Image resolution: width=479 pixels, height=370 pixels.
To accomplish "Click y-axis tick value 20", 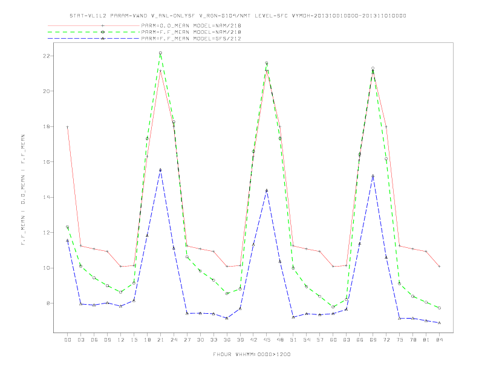I will click(x=47, y=91).
